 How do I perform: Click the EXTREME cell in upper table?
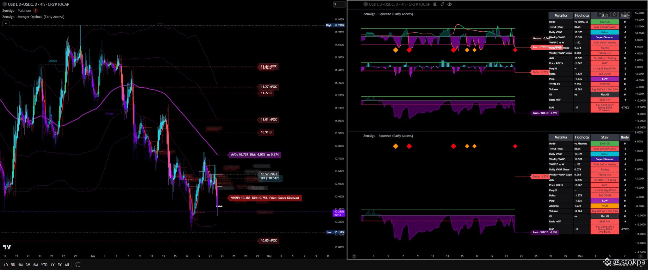(605, 84)
